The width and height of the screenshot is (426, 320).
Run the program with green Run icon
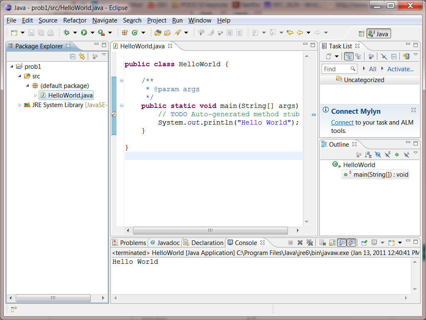(84, 32)
